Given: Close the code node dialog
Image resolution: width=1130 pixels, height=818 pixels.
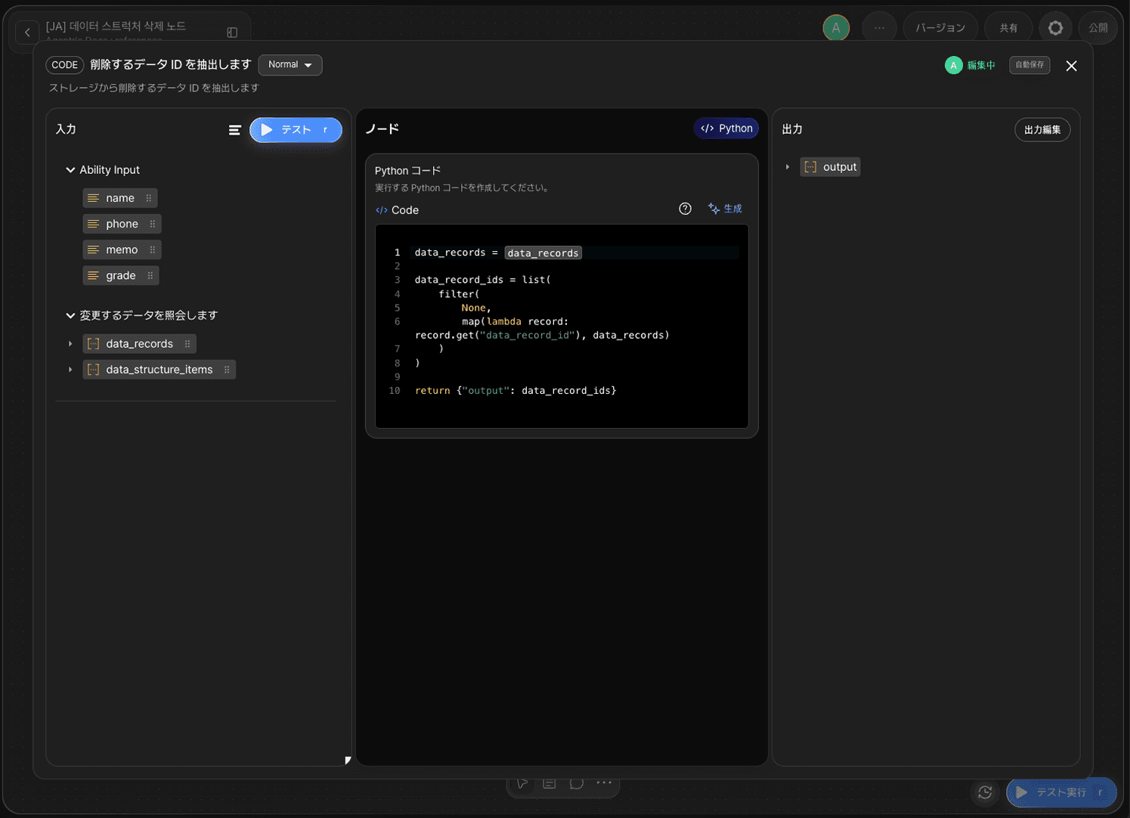Looking at the screenshot, I should tap(1071, 66).
